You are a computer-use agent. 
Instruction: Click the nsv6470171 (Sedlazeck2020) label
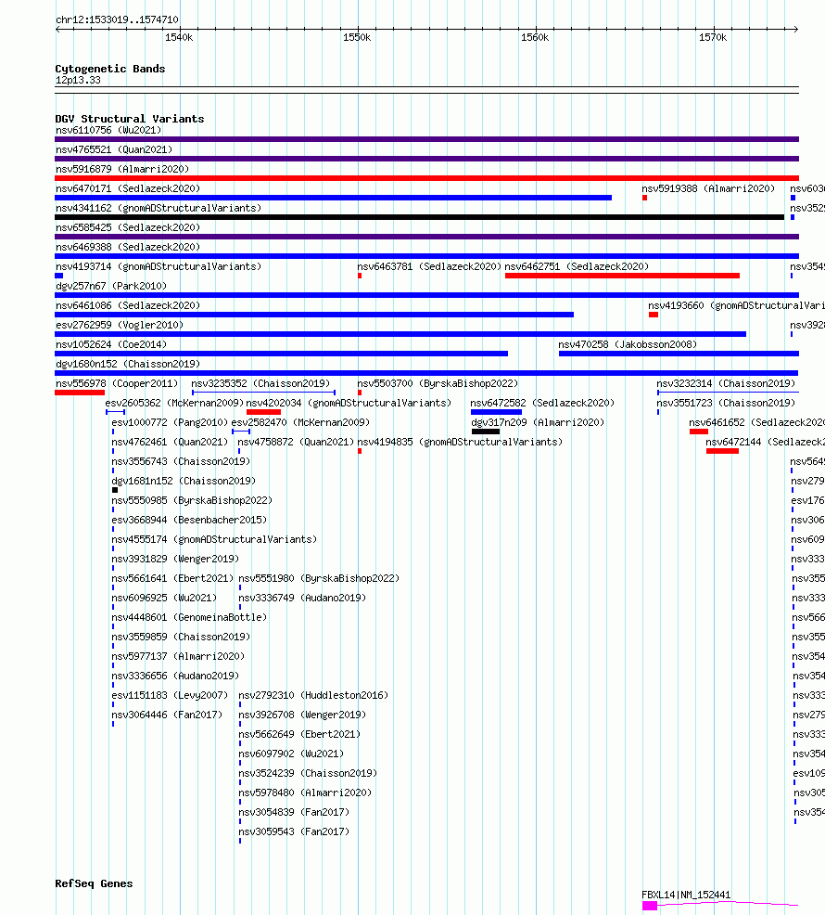128,188
